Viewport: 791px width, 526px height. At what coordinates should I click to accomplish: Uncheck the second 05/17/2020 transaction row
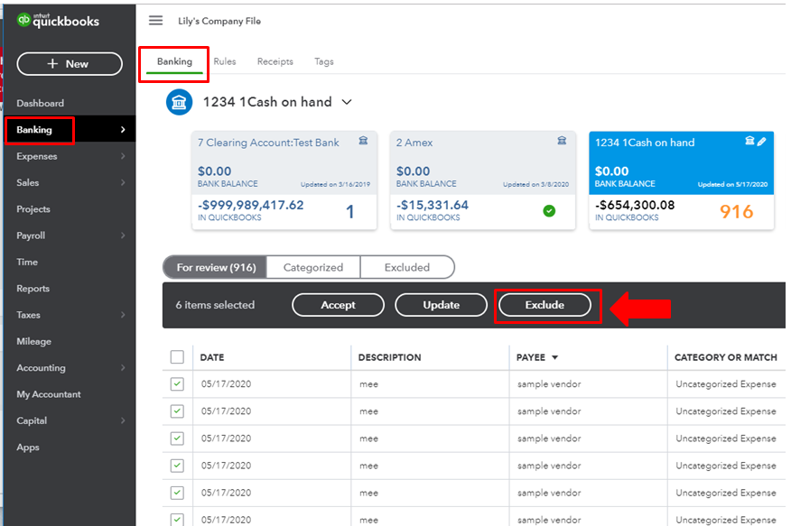click(177, 411)
